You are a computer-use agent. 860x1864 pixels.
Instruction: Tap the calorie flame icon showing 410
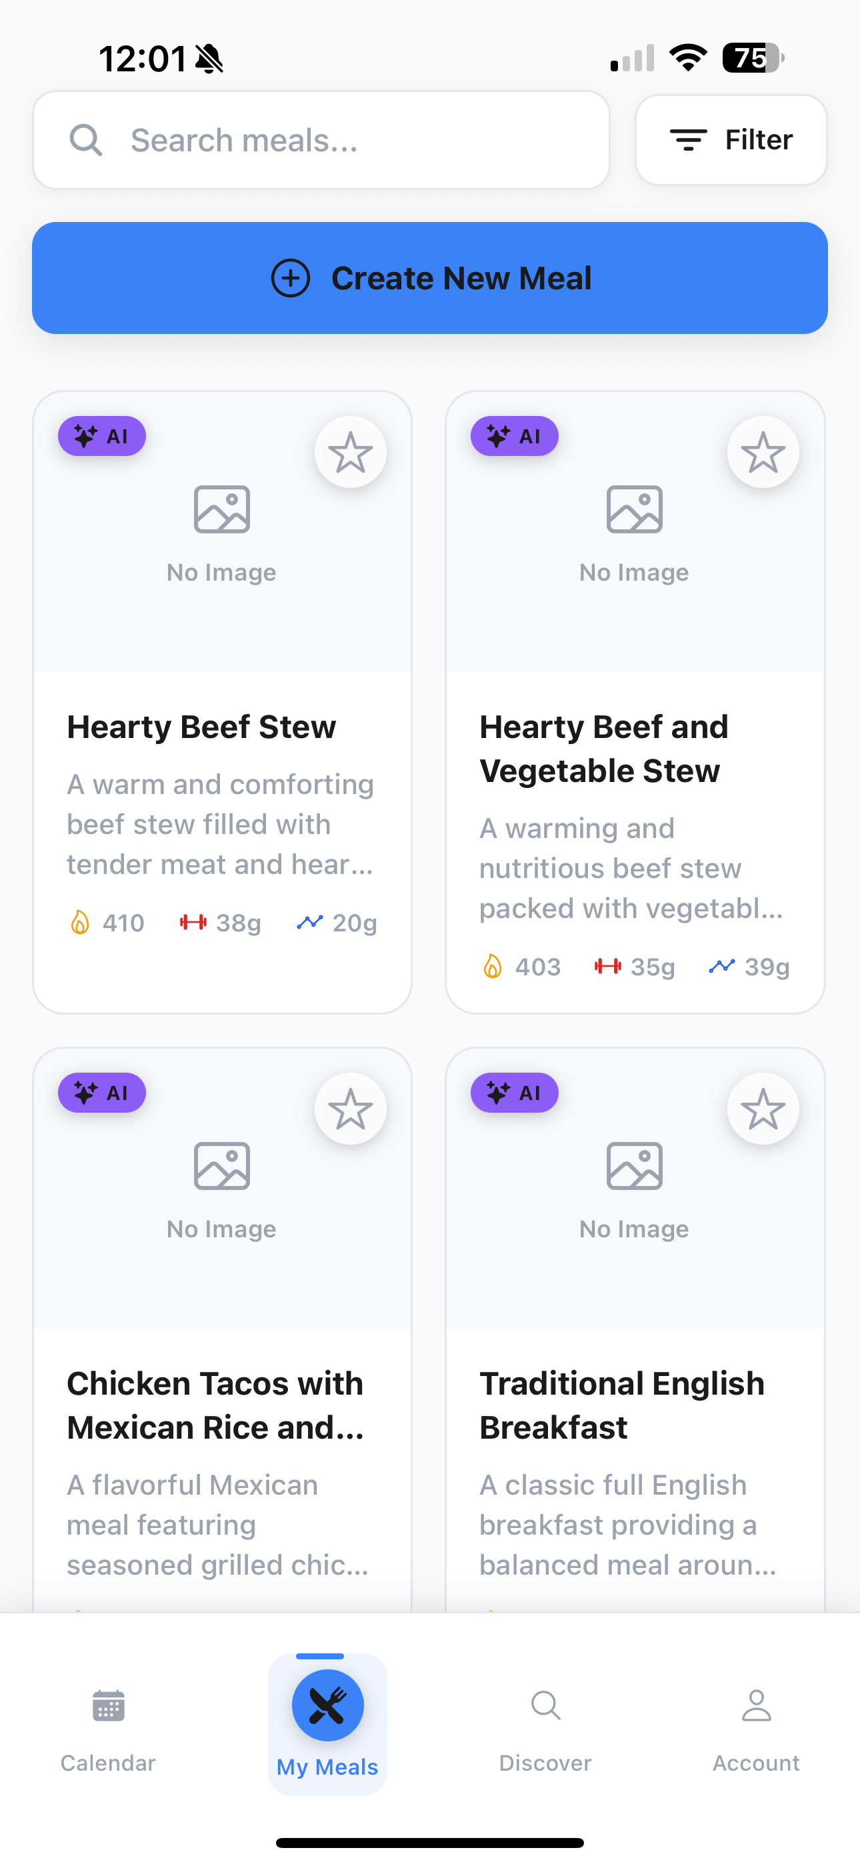(79, 923)
